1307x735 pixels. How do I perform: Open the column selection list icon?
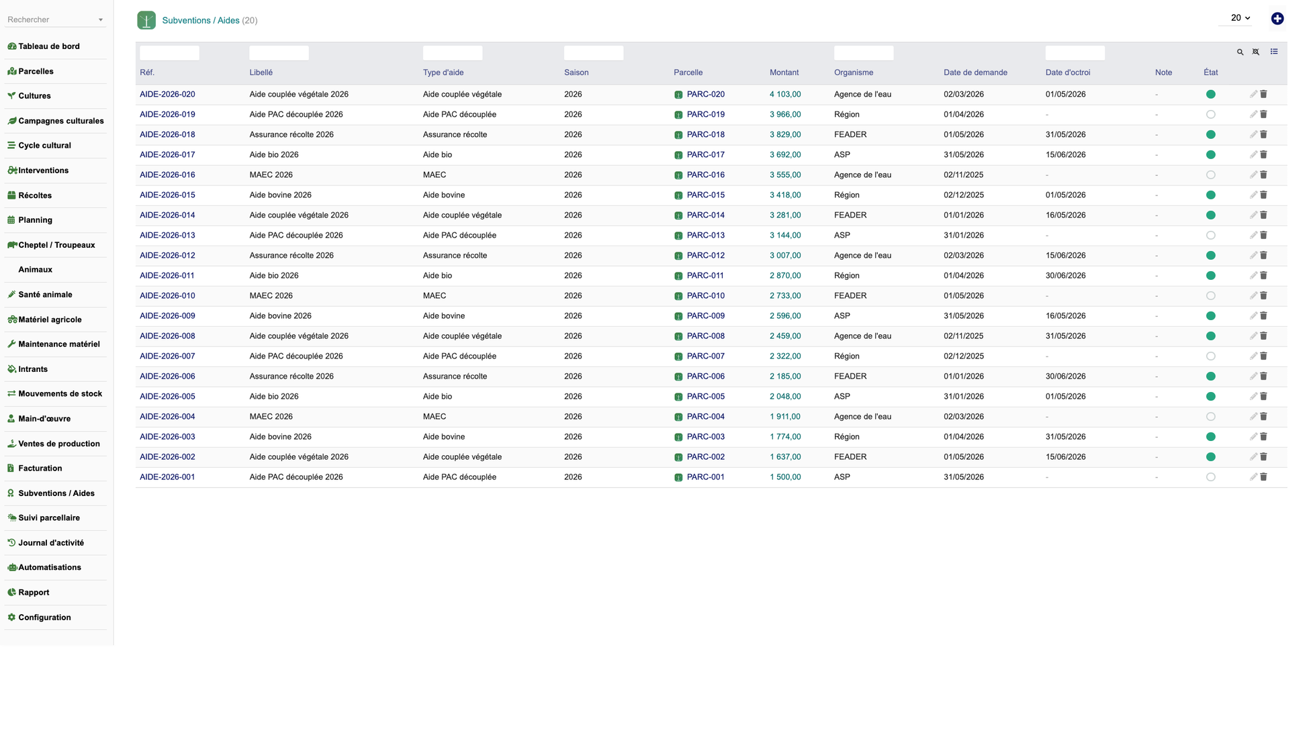pos(1273,52)
